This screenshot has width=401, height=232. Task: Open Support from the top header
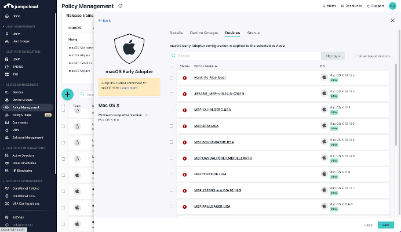[x=375, y=6]
